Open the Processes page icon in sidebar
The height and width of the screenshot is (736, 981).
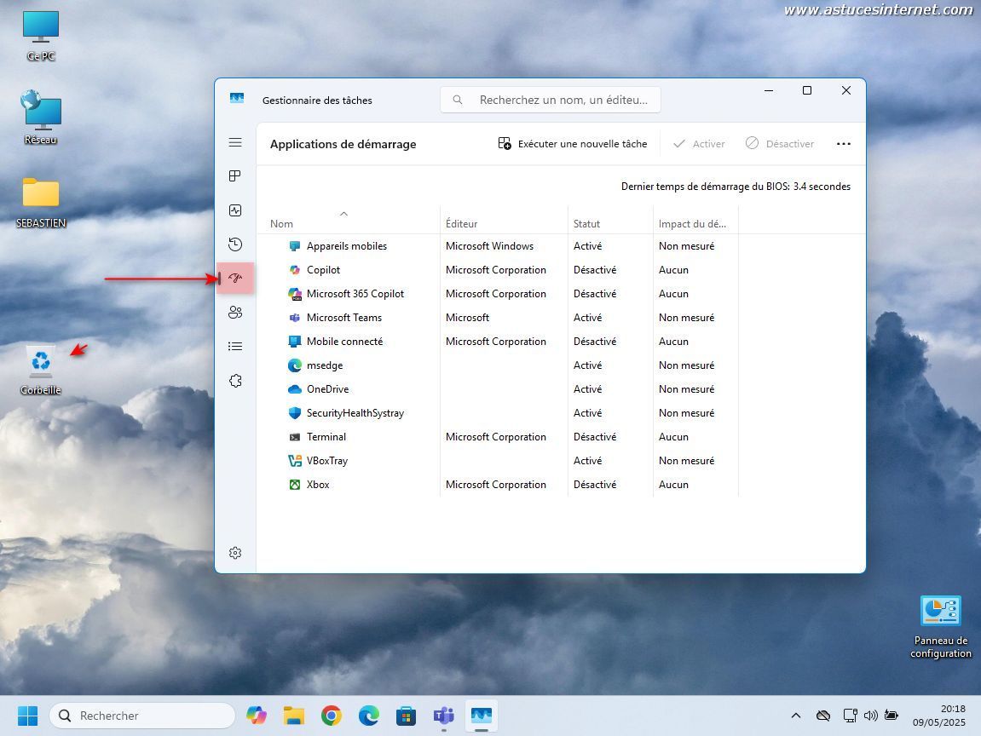pyautogui.click(x=235, y=176)
